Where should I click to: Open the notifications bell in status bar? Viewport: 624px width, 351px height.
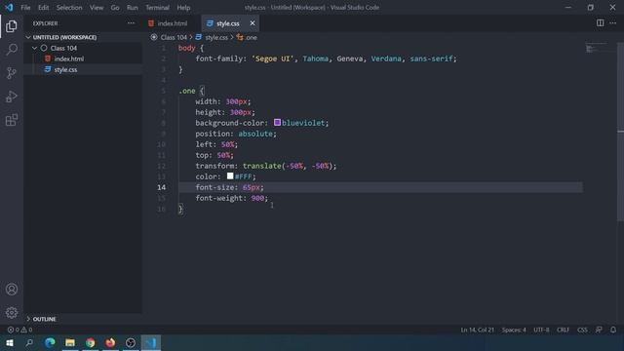tap(613, 330)
